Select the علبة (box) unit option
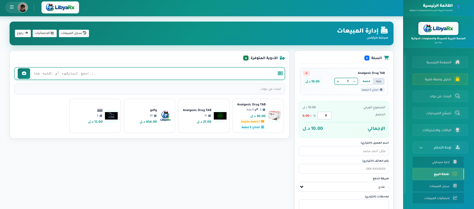Viewport: 474px width, 209px height. (379, 81)
